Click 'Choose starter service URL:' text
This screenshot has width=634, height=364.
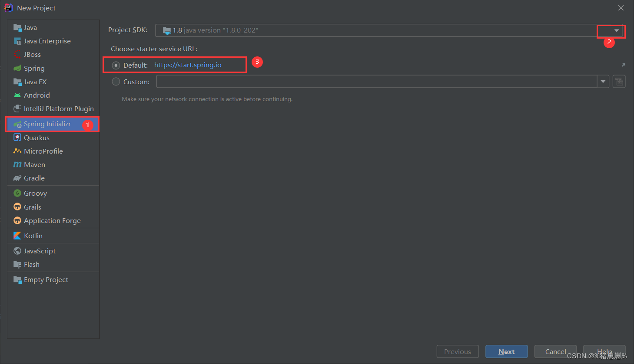(x=154, y=49)
